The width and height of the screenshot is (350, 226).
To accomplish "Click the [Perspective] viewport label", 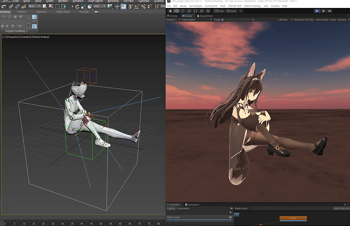I will click(x=13, y=37).
